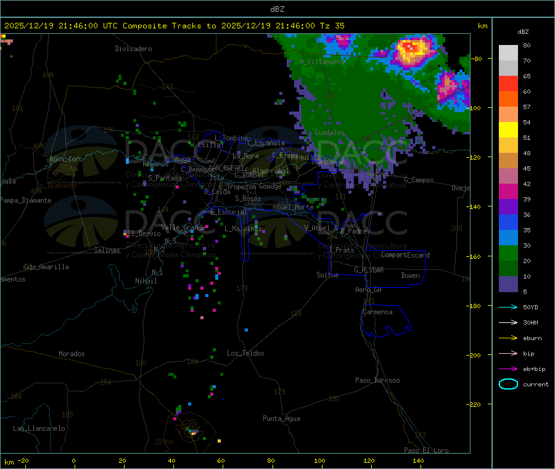Click the magenta eb+bip arrow legend icon
Screen dimensions: 555x469
pyautogui.click(x=508, y=369)
